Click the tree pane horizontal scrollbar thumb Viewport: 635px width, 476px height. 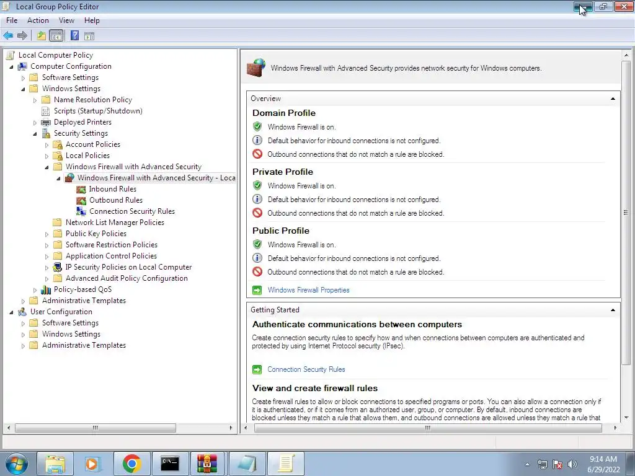pos(95,428)
